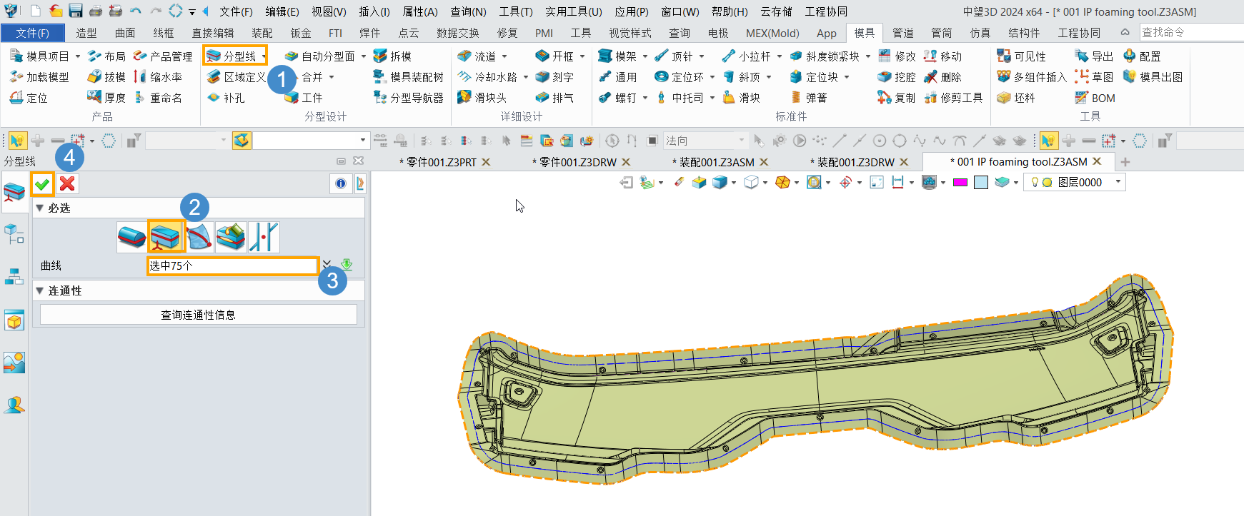Launch the 分型导航器 parting navigator

(x=408, y=97)
